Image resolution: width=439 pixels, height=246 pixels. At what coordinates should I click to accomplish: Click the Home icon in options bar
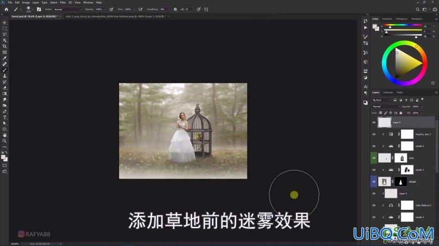[x=6, y=9]
